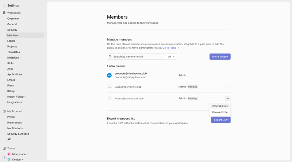Click the bold products@nicelydone.club member name
This screenshot has width=292, height=162.
pos(131,74)
